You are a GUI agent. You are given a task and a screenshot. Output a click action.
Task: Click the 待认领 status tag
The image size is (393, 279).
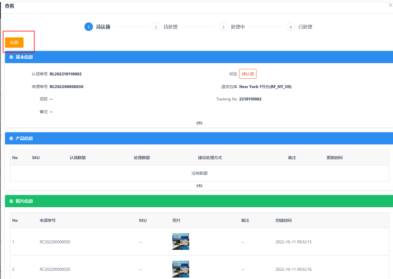pos(248,74)
